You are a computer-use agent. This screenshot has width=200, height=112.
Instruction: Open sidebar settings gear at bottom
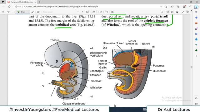pyautogui.click(x=196, y=104)
